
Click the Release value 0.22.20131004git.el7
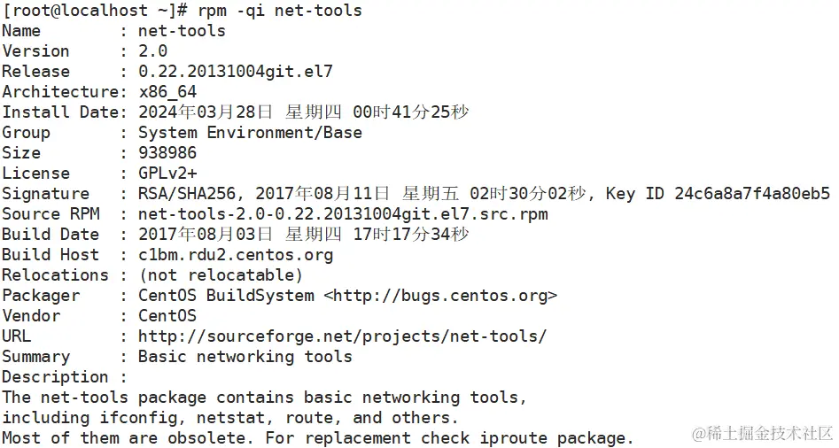[236, 72]
